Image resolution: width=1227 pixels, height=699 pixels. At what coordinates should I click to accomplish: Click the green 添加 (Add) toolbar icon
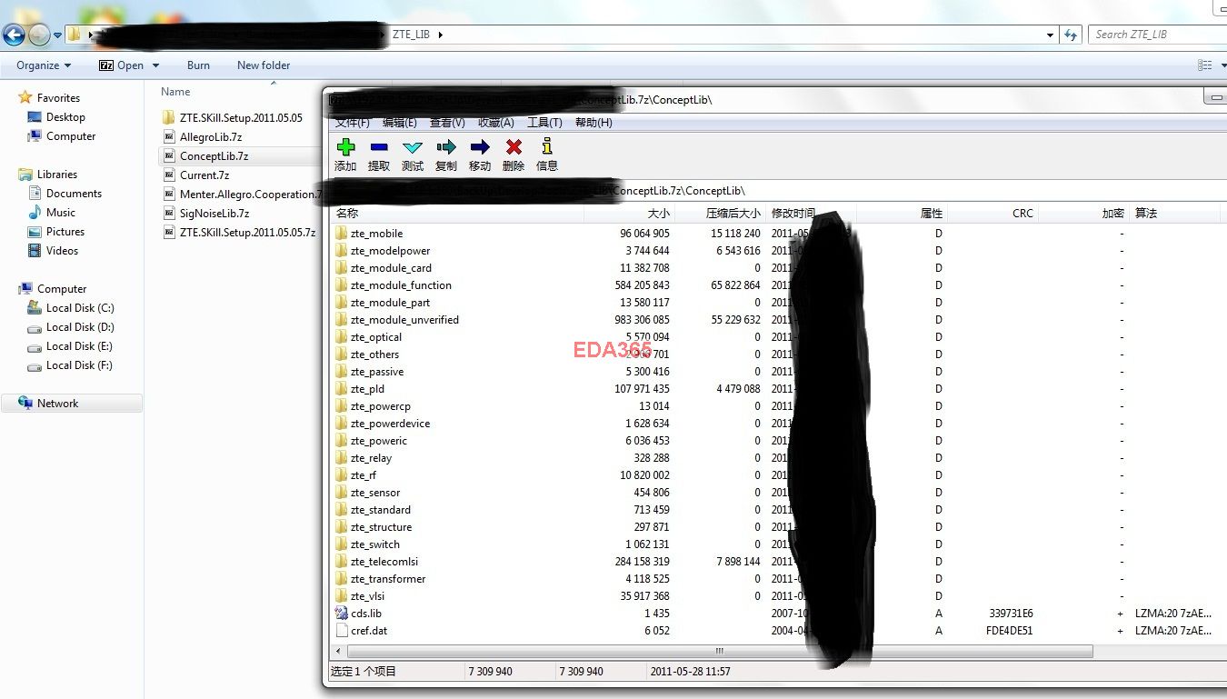pyautogui.click(x=345, y=146)
